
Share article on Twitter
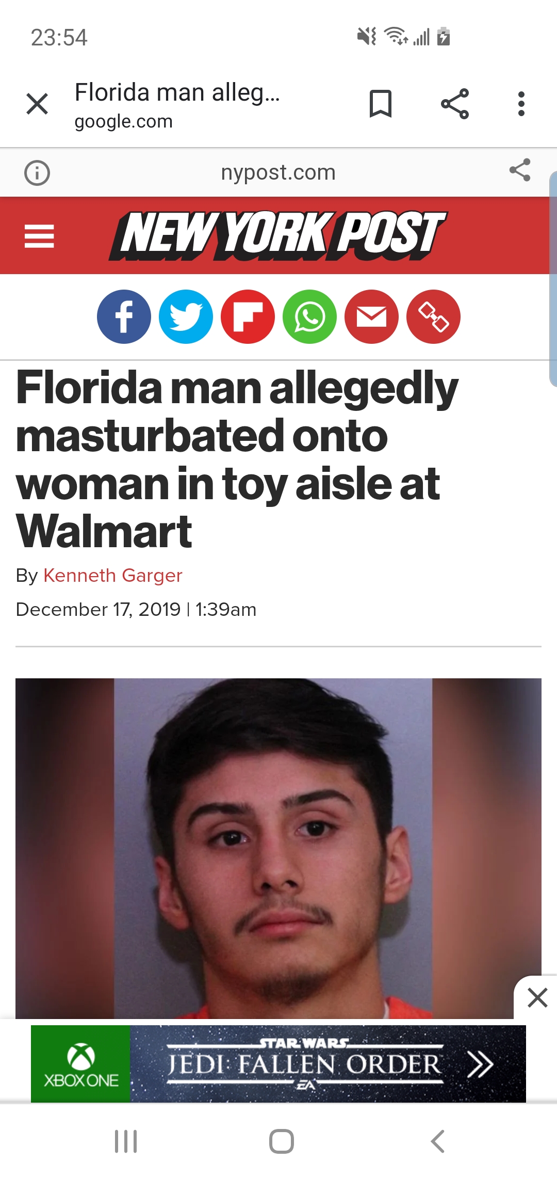186,316
